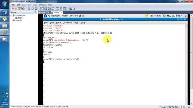Screen dimensions: 193x108
Task: Click the red Power Off toolbar button
Action: click(13, 9)
